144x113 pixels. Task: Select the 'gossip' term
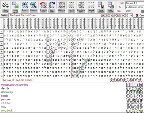click(4, 96)
